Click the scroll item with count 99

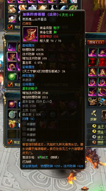point(12,9)
